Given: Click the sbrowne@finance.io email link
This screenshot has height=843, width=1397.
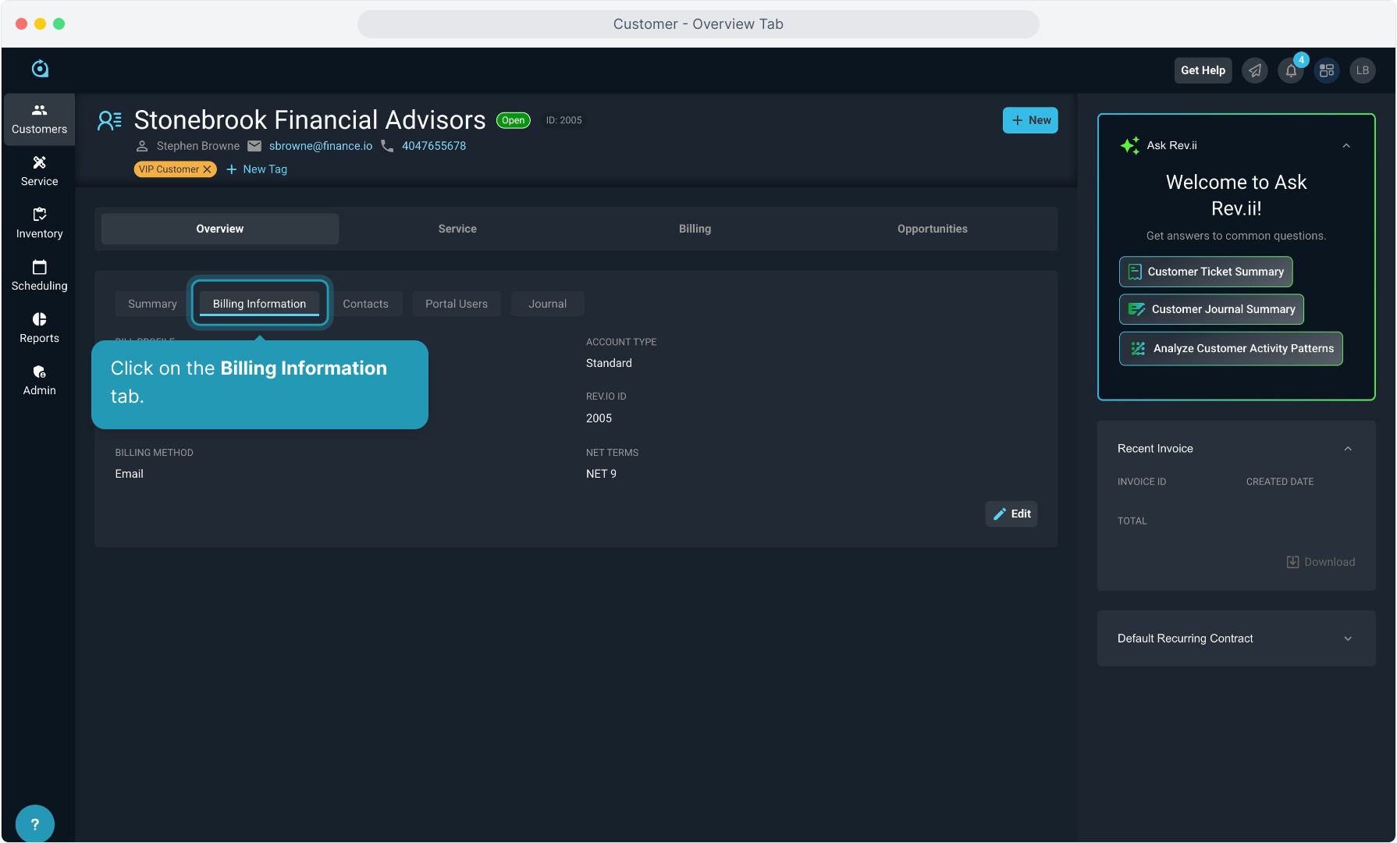Looking at the screenshot, I should coord(321,146).
